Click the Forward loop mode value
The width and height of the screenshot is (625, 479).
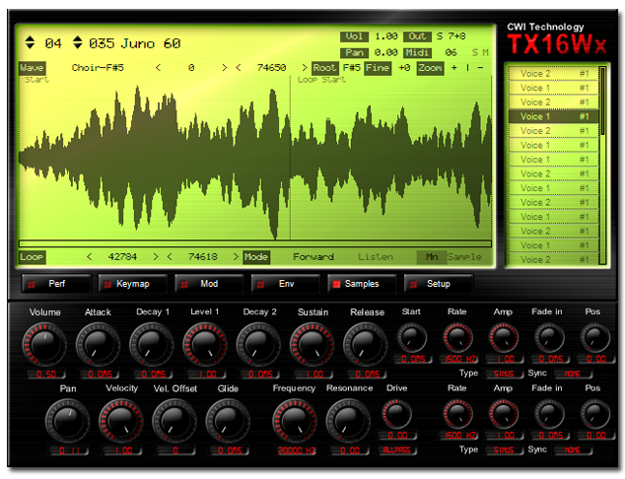pos(313,257)
